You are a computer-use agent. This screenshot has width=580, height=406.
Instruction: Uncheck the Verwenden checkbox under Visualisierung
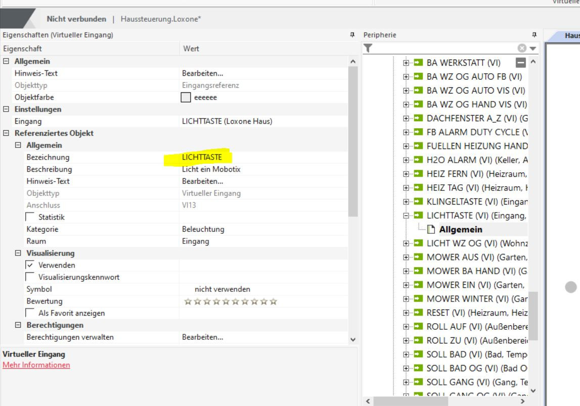30,265
